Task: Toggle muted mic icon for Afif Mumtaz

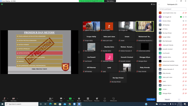Action: pyautogui.click(x=183, y=25)
